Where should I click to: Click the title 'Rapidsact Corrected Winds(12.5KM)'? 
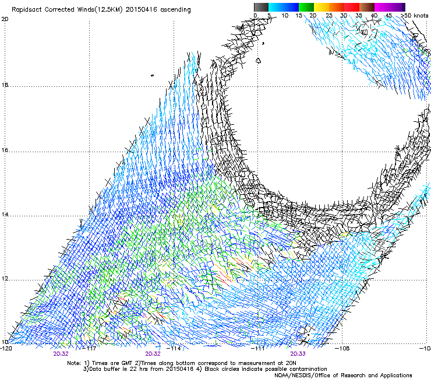click(67, 10)
